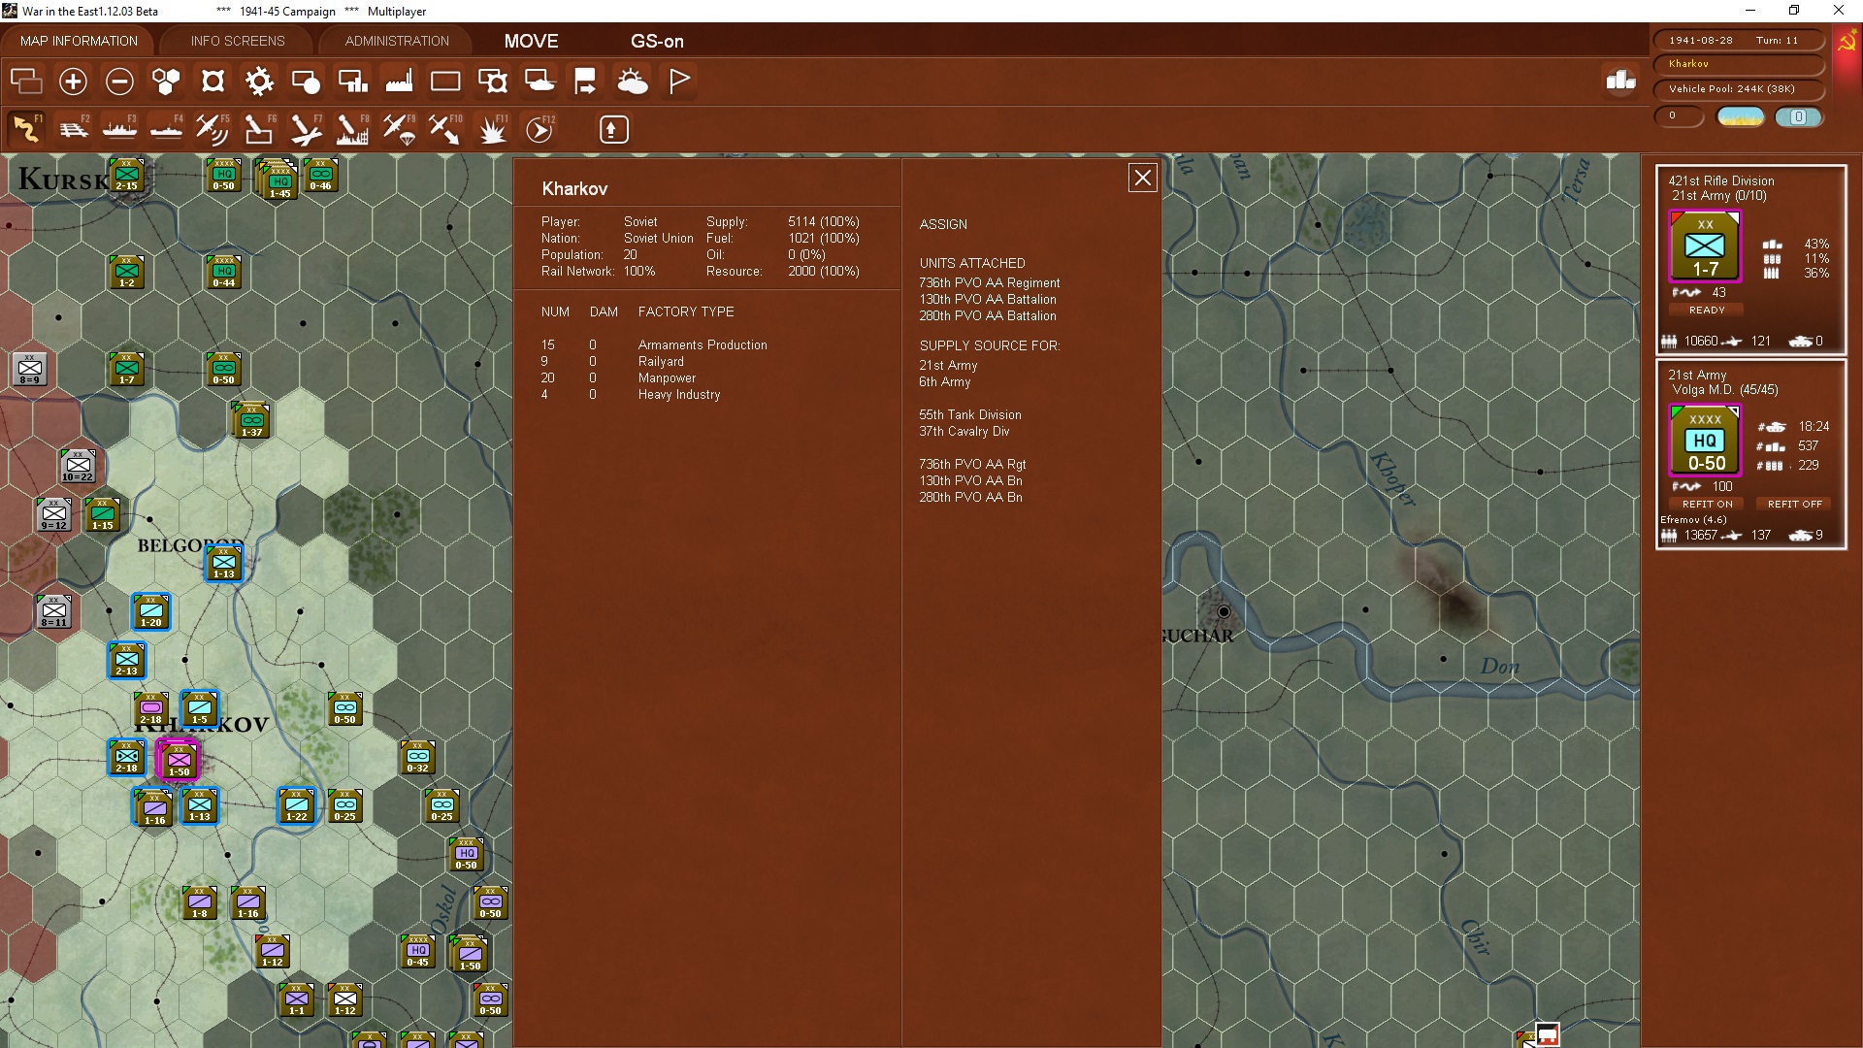Open the ADMINISTRATION tab

pos(397,41)
